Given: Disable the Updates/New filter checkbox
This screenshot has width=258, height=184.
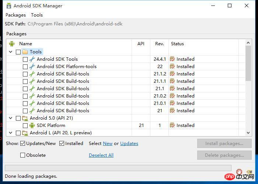Looking at the screenshot, I should click(x=23, y=144).
